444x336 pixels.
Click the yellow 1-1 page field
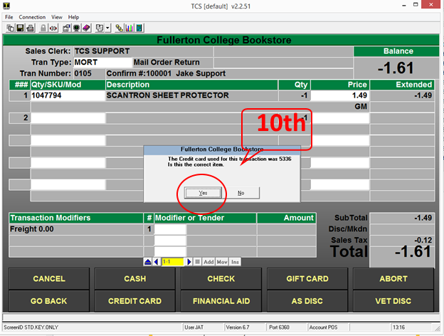click(172, 262)
